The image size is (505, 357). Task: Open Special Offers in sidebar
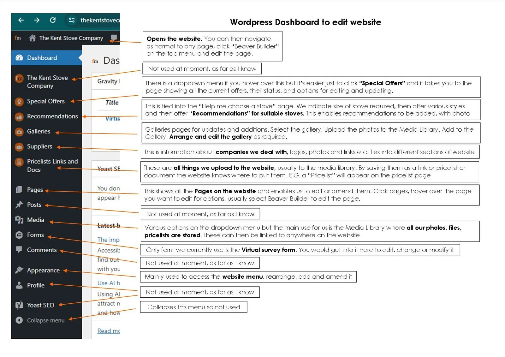coord(46,101)
